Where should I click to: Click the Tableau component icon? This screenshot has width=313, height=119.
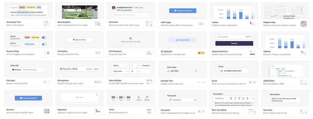point(303,53)
